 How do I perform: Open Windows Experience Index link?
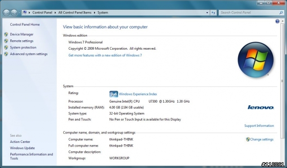[138, 94]
